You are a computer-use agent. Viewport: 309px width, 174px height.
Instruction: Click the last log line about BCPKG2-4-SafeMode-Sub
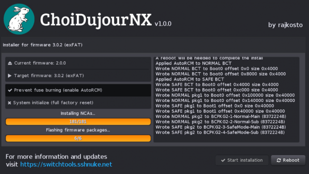[x=220, y=133]
